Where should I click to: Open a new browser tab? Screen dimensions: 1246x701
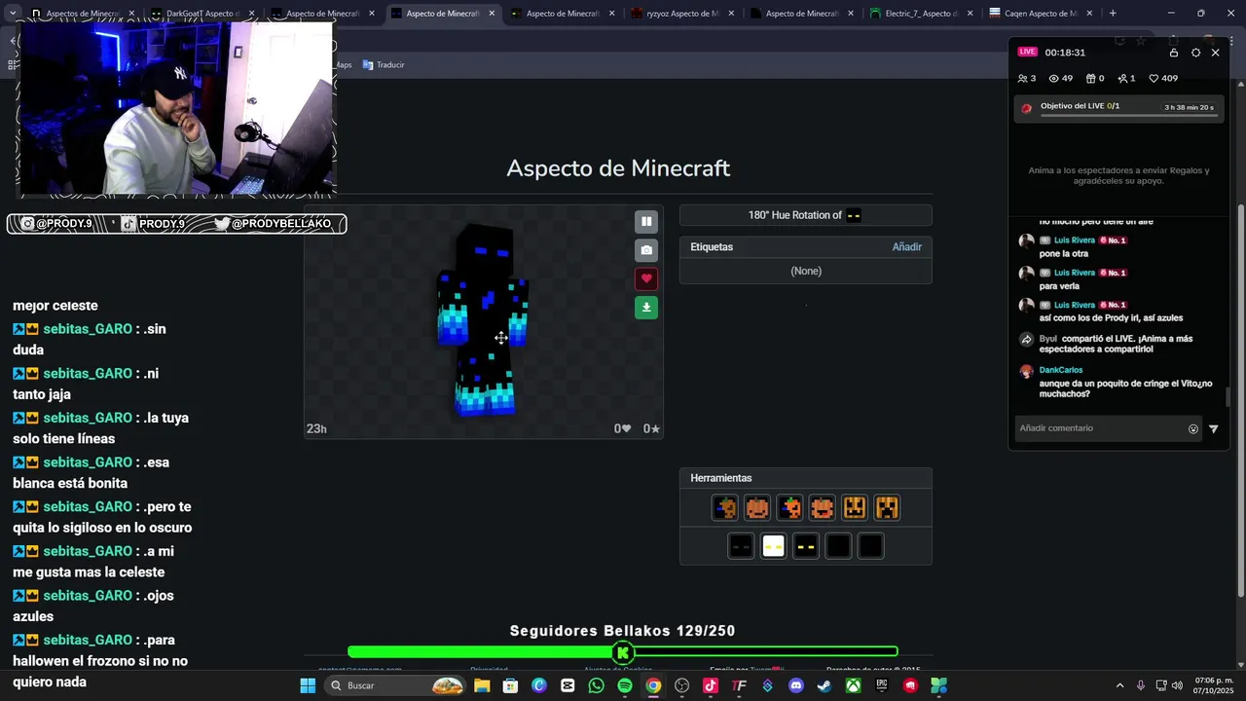[x=1113, y=14]
